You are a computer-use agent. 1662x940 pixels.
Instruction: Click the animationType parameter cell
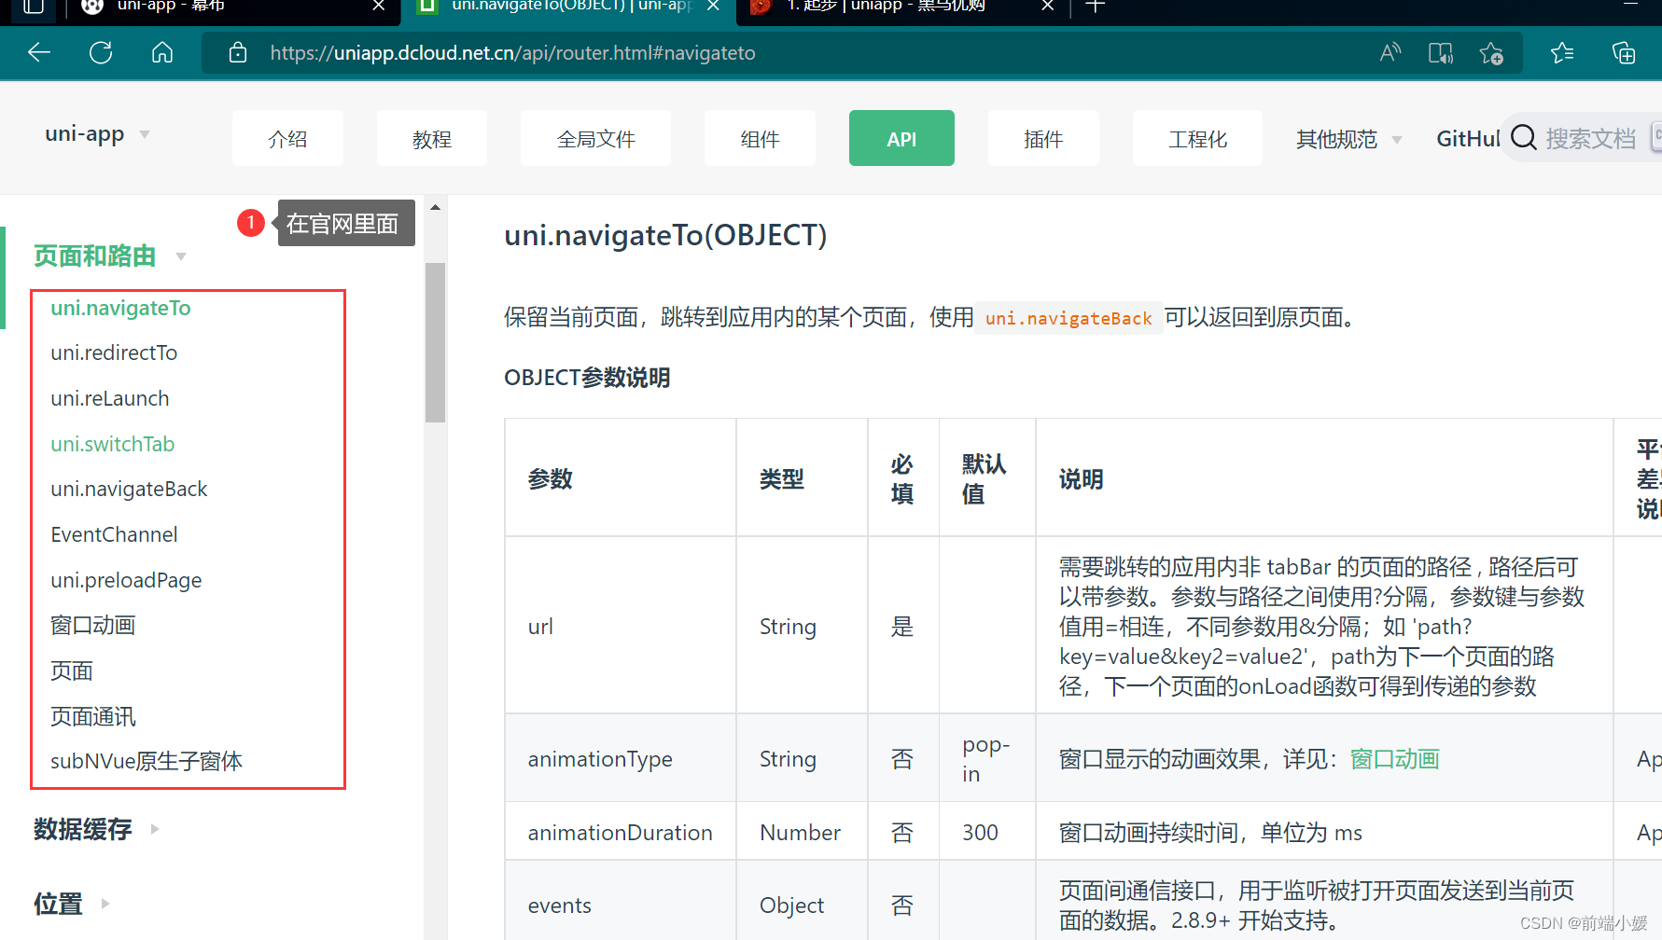(621, 758)
